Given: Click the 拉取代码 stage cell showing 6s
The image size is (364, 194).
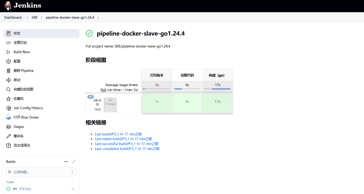Looking at the screenshot, I should [x=187, y=103].
